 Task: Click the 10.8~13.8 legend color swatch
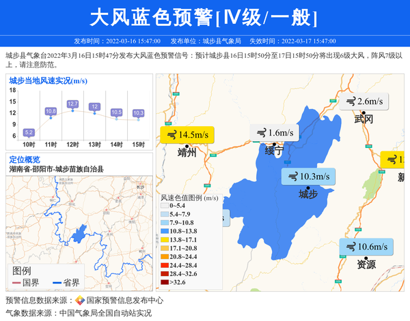pyautogui.click(x=165, y=232)
